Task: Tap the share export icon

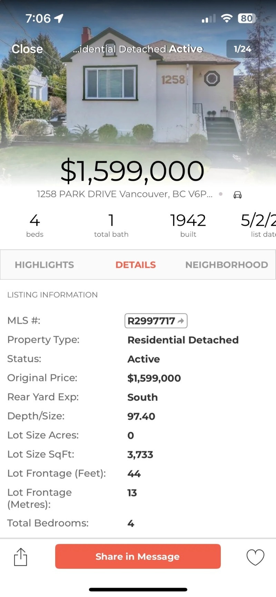Action: 20,557
